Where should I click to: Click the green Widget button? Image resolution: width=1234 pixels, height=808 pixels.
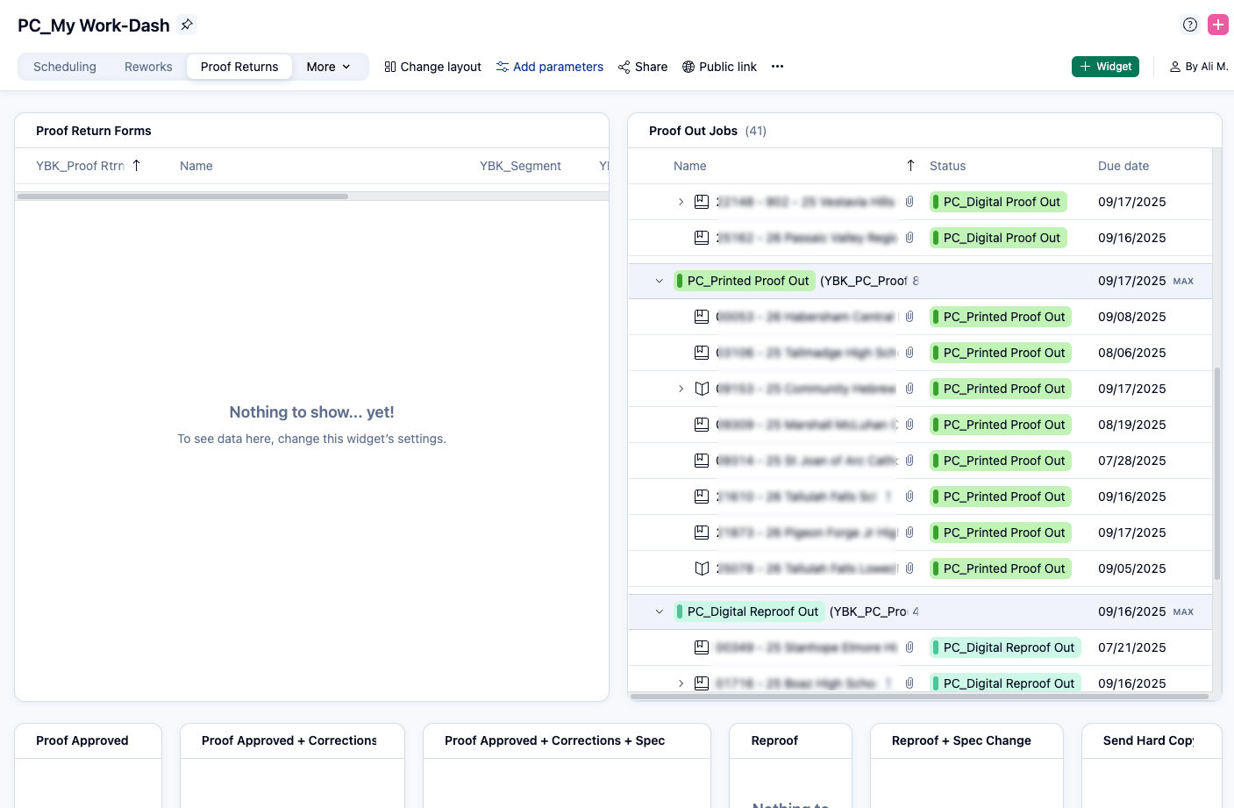(x=1105, y=67)
